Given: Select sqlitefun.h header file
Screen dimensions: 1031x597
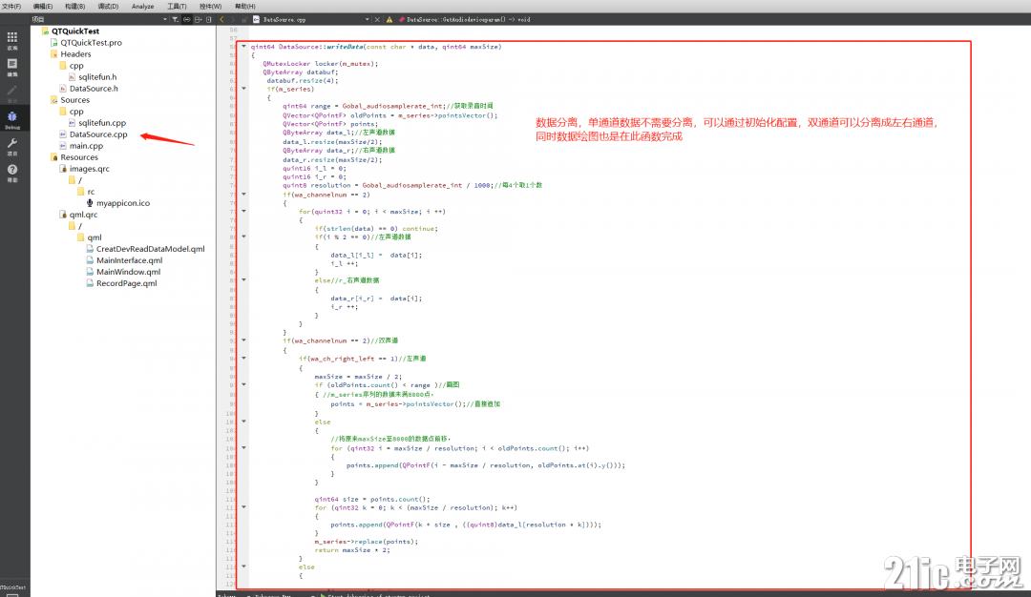Looking at the screenshot, I should 97,77.
